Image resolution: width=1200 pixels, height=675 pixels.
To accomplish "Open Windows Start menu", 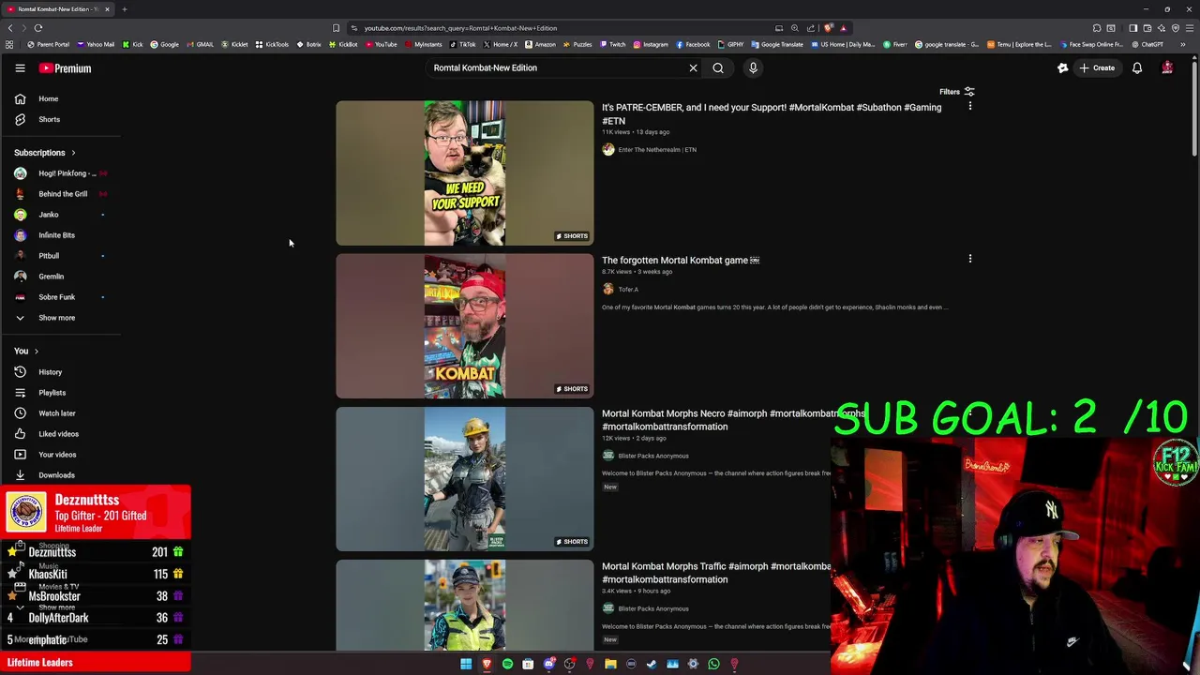I will point(466,664).
